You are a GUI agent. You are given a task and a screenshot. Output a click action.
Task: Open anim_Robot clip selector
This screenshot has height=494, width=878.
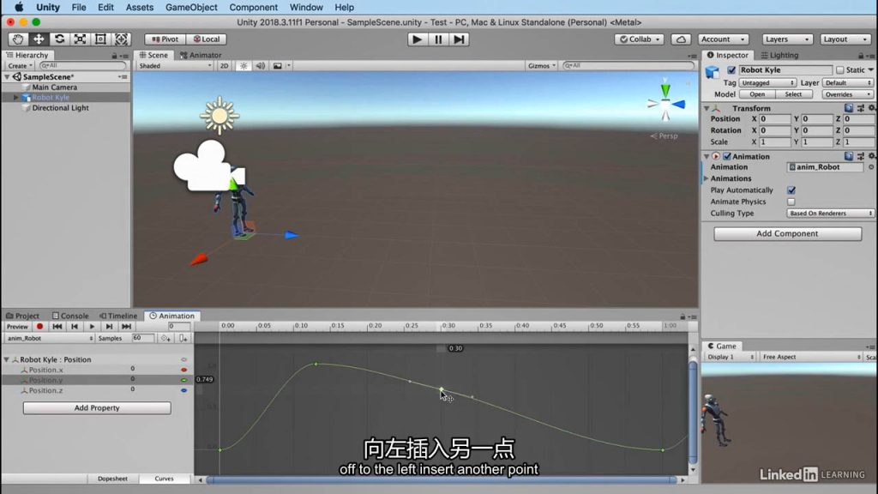pos(49,338)
